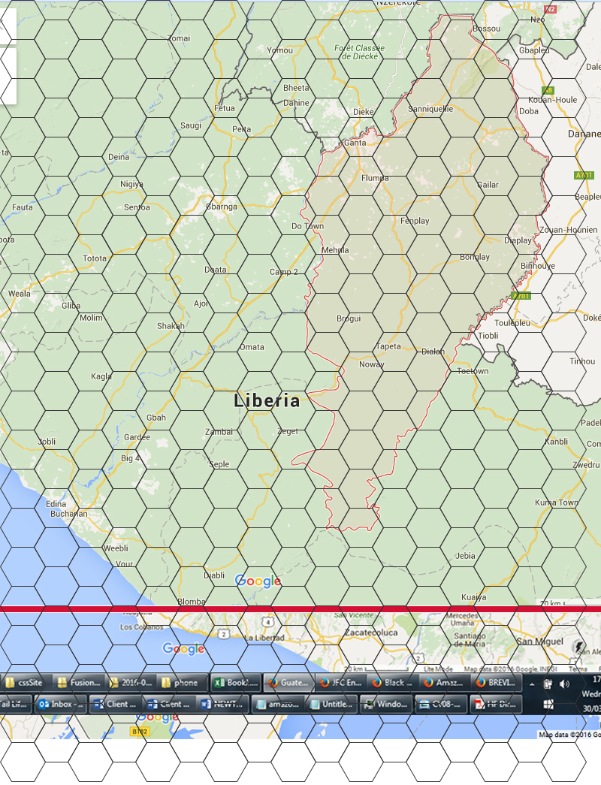Click the Kuma Town label
Screen dimensions: 601x785
tap(557, 502)
